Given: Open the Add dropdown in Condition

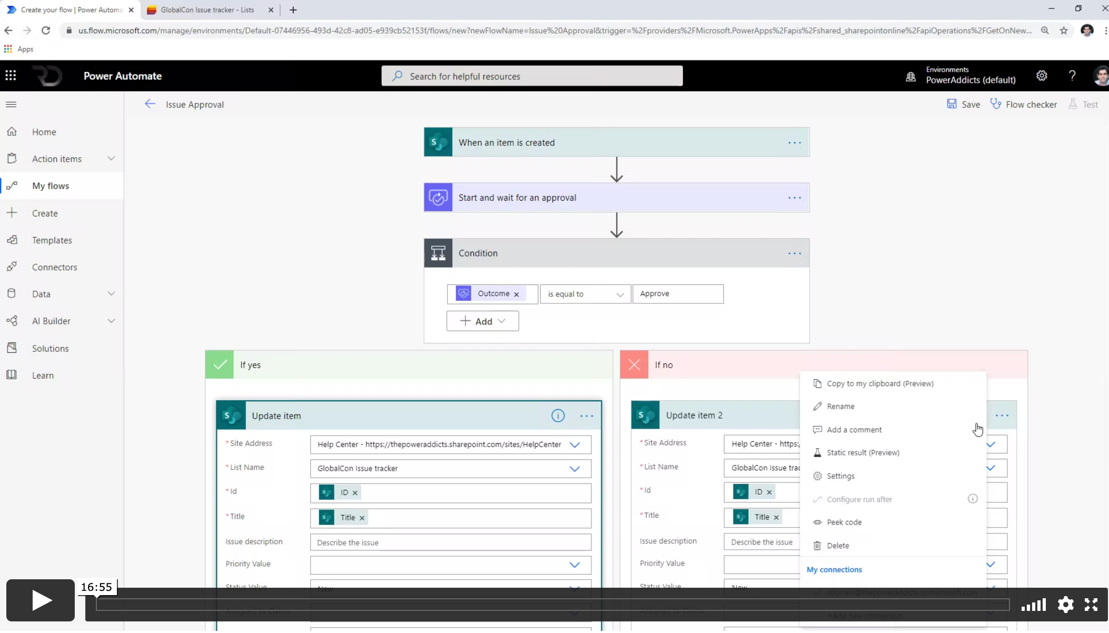Looking at the screenshot, I should pos(482,321).
